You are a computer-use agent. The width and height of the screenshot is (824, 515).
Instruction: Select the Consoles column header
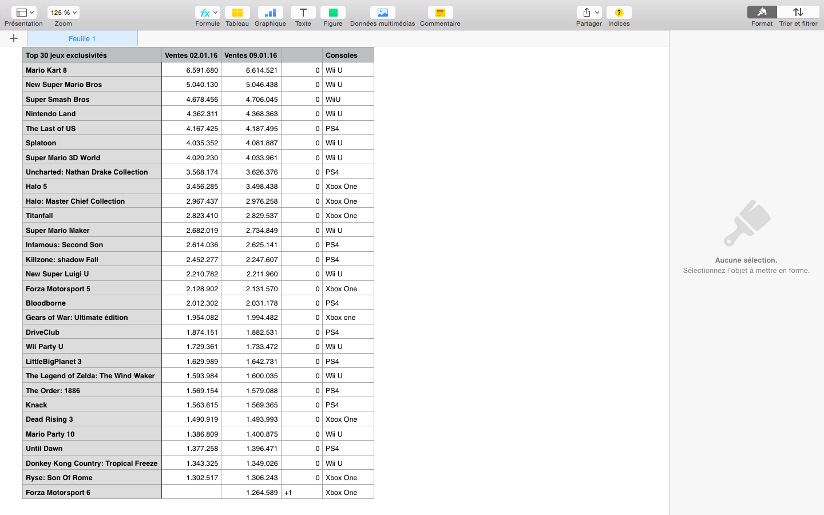[348, 56]
